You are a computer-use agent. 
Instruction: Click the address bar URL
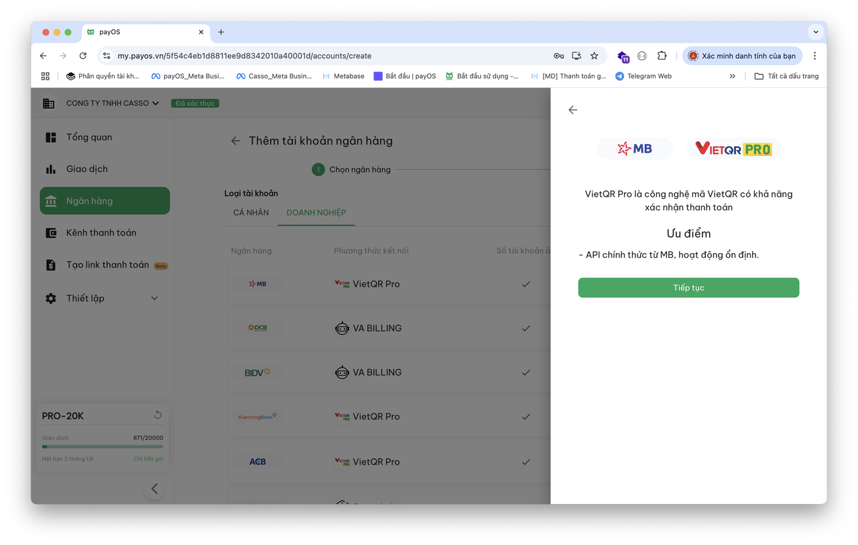245,56
